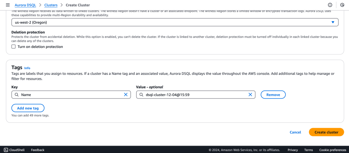Viewport: 349px width, 153px height.
Task: Click the search icon in the Value field
Action: 141,95
